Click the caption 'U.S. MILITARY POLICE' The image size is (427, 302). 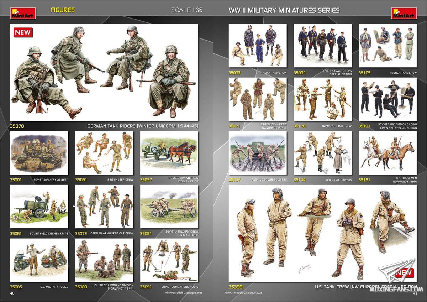point(54,287)
